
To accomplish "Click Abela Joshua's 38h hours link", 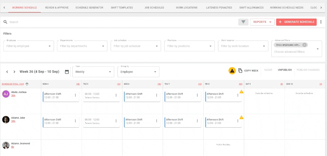I will [x=13, y=95].
